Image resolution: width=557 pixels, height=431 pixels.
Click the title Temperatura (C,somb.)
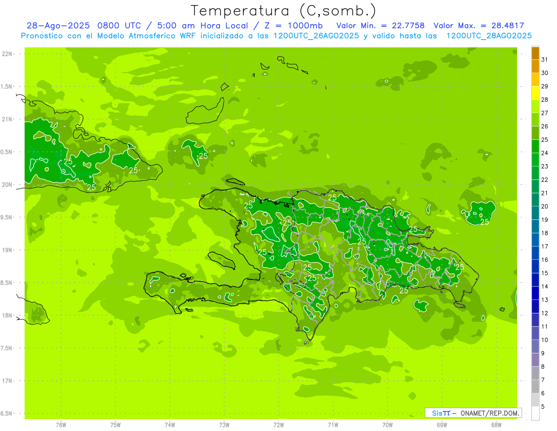pyautogui.click(x=284, y=11)
